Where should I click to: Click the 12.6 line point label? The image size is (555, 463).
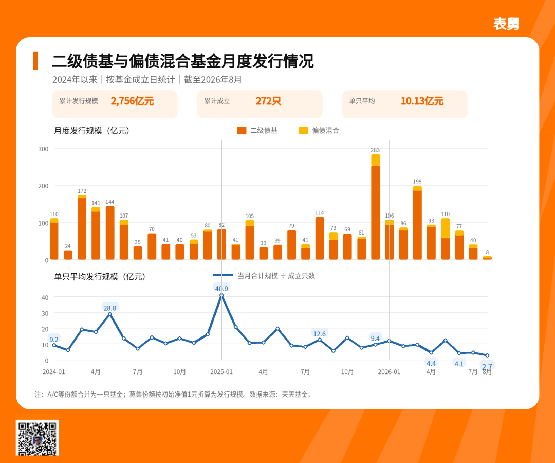(319, 334)
